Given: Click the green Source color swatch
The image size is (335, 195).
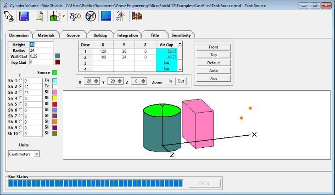Looking at the screenshot, I should 55,73.
